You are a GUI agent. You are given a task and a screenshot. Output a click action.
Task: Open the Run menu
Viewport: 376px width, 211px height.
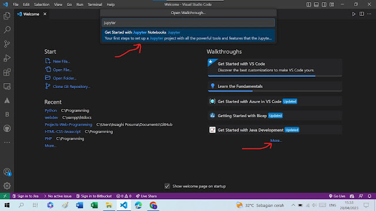(x=80, y=5)
